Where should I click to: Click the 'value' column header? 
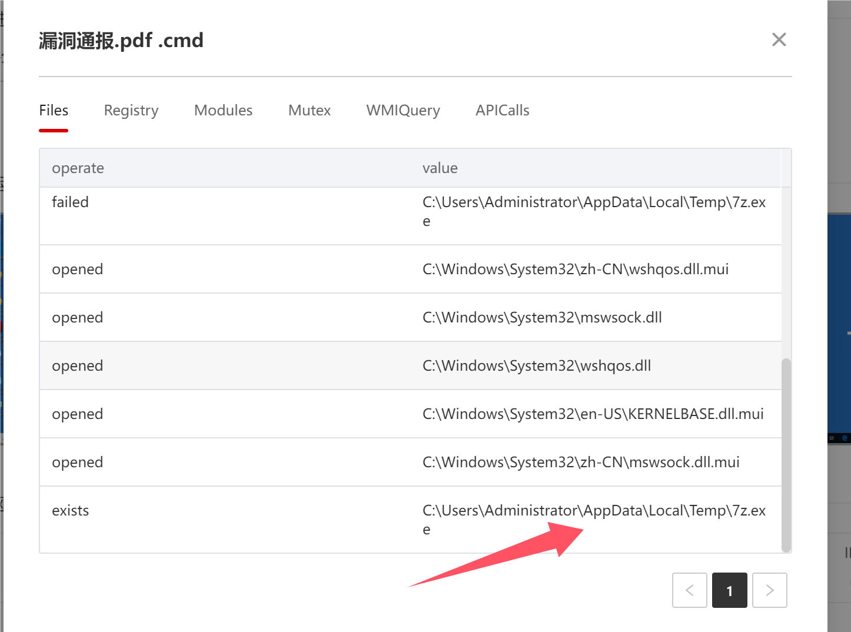440,168
